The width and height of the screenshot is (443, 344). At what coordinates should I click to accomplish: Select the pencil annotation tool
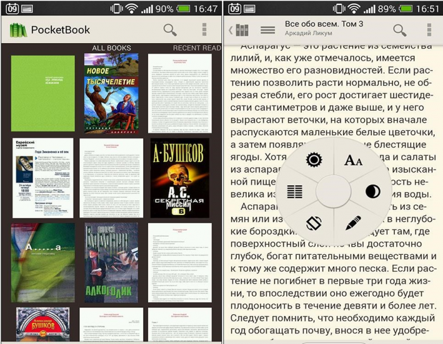[353, 223]
